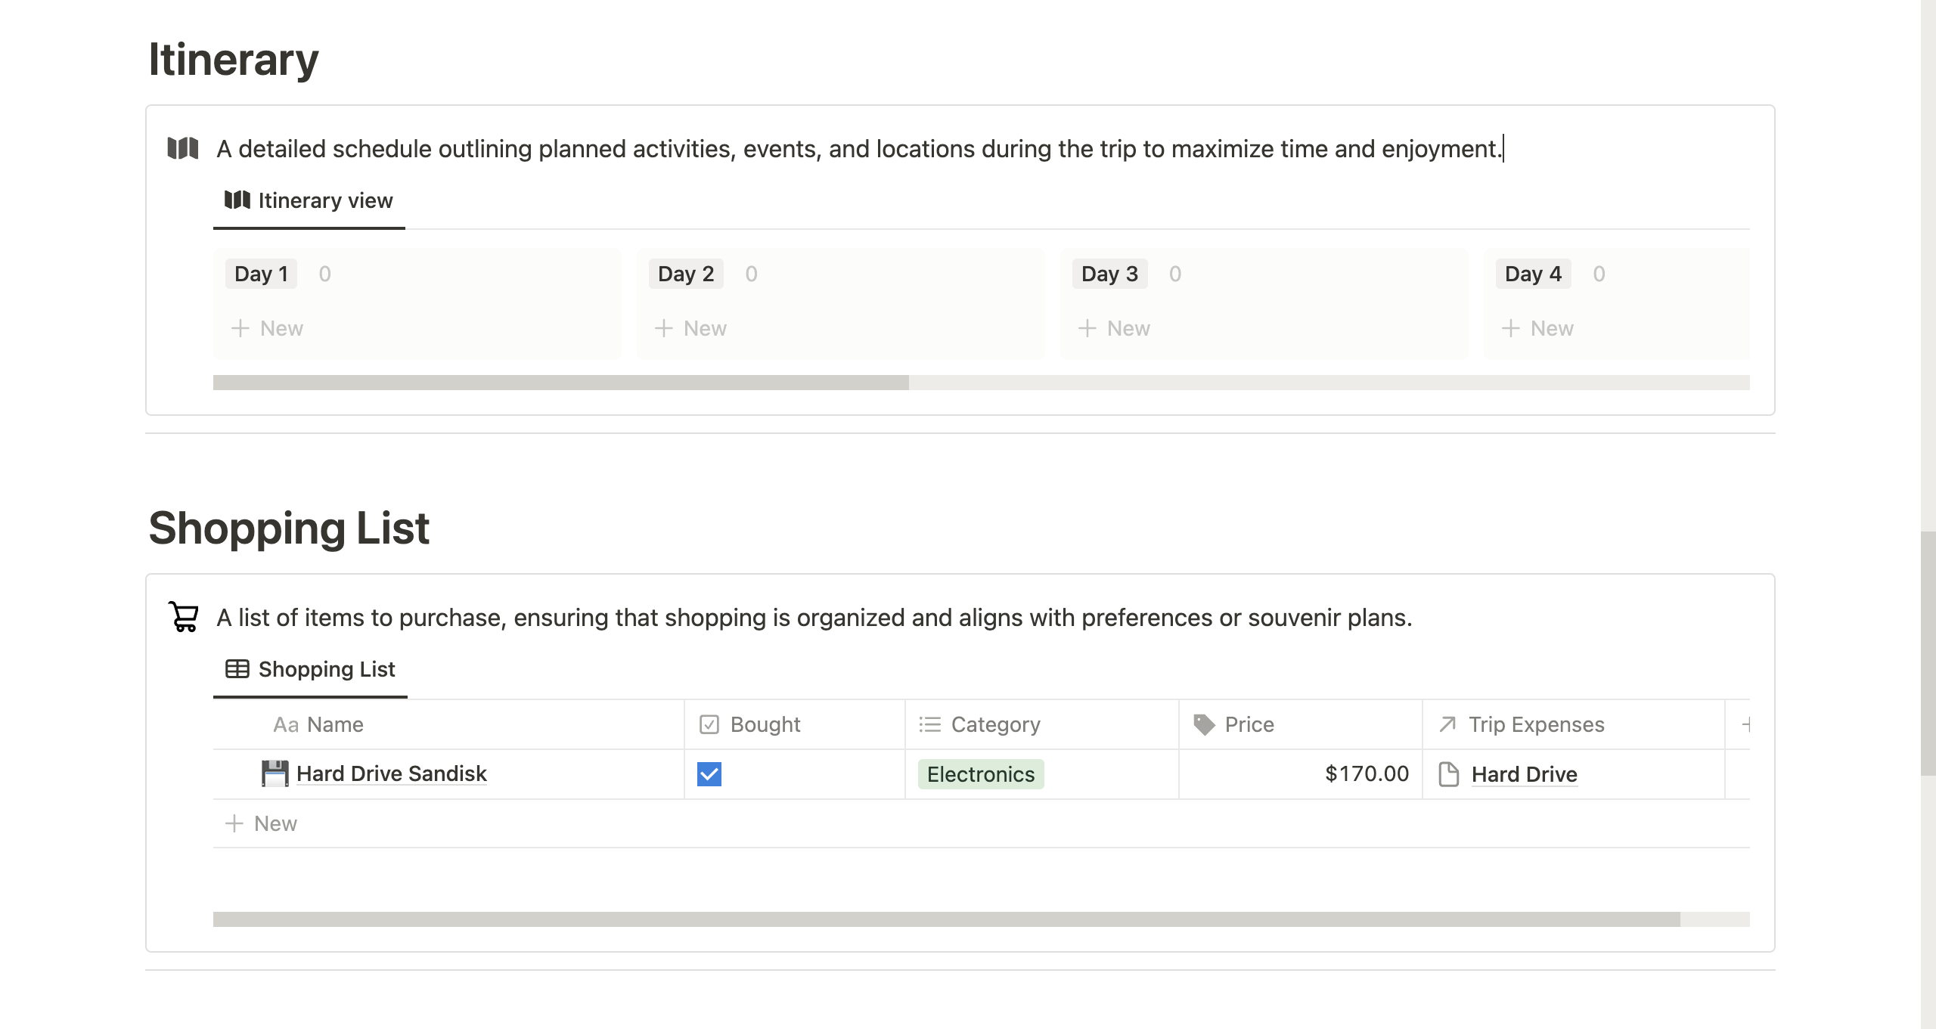Click the plus icon to add a property column

1745,724
